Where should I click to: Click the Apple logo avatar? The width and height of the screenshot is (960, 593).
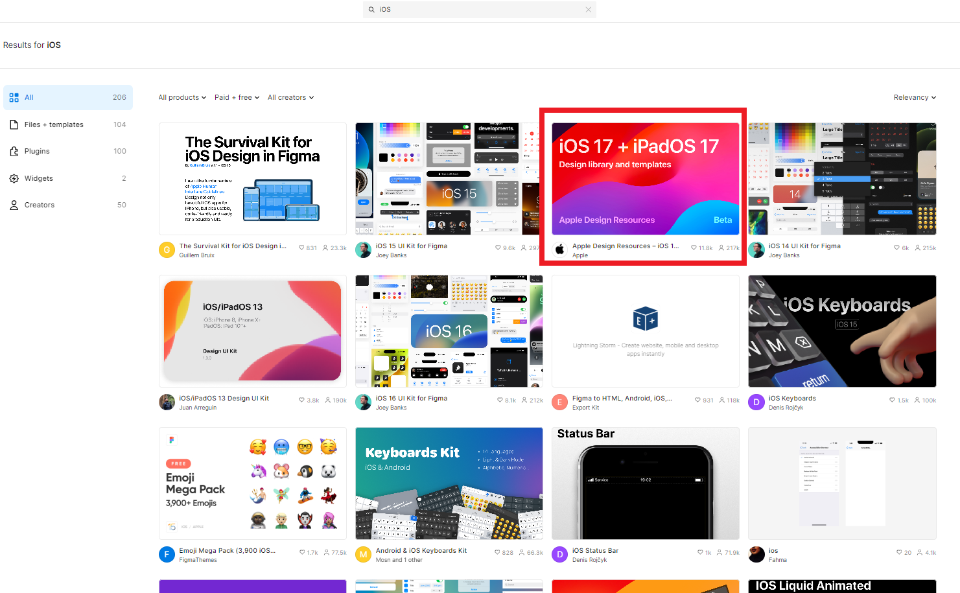coord(560,250)
